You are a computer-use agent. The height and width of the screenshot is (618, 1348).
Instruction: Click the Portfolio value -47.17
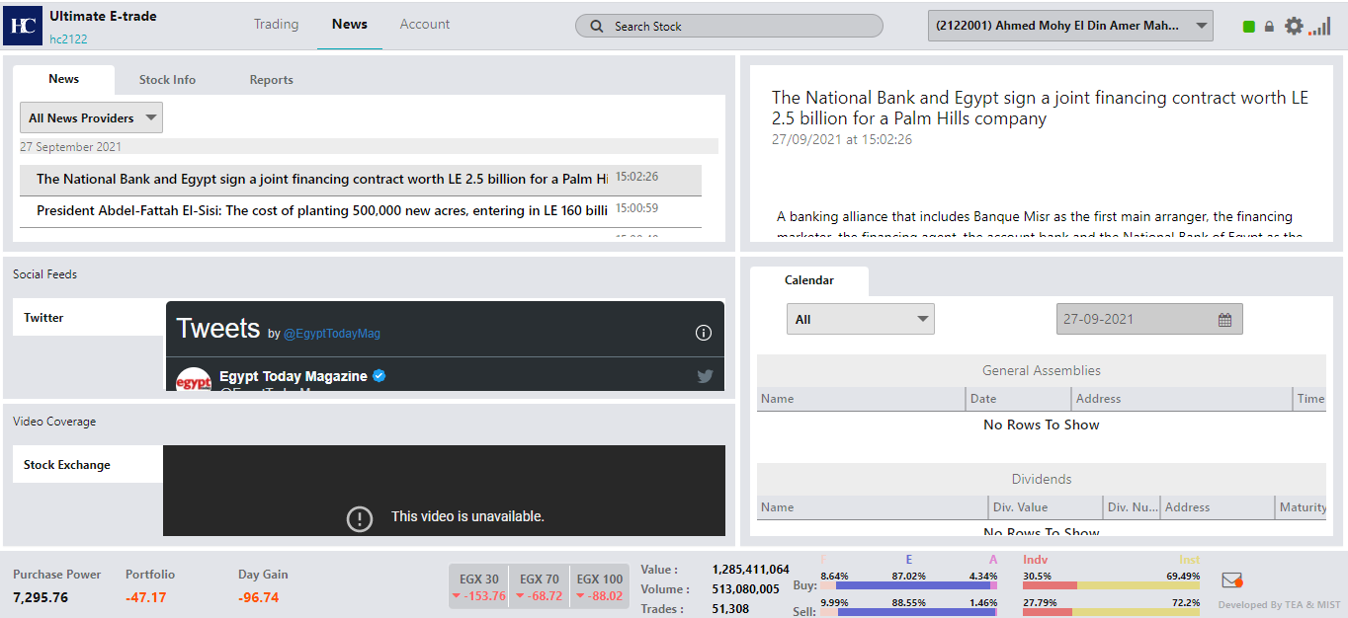click(x=146, y=597)
